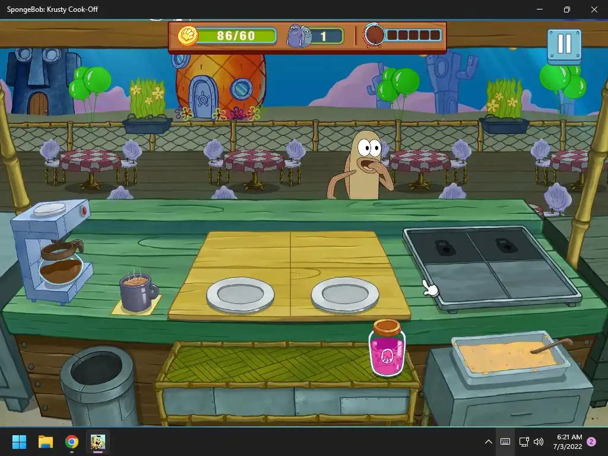
Task: Click the alarm clock timer icon
Action: coord(374,35)
